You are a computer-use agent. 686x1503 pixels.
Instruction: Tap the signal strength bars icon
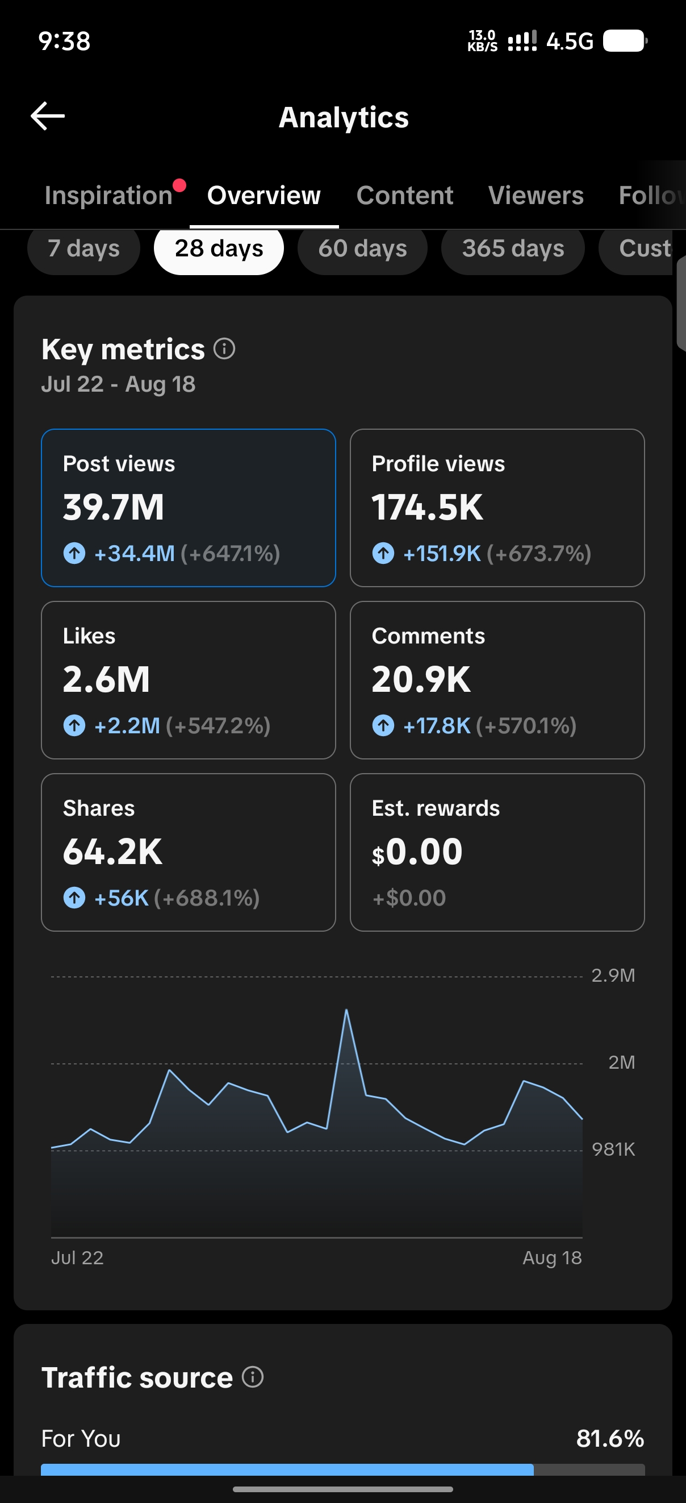(x=522, y=41)
